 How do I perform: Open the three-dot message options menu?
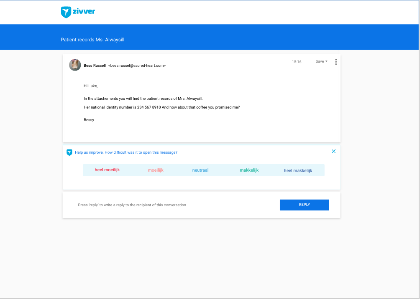click(x=336, y=62)
